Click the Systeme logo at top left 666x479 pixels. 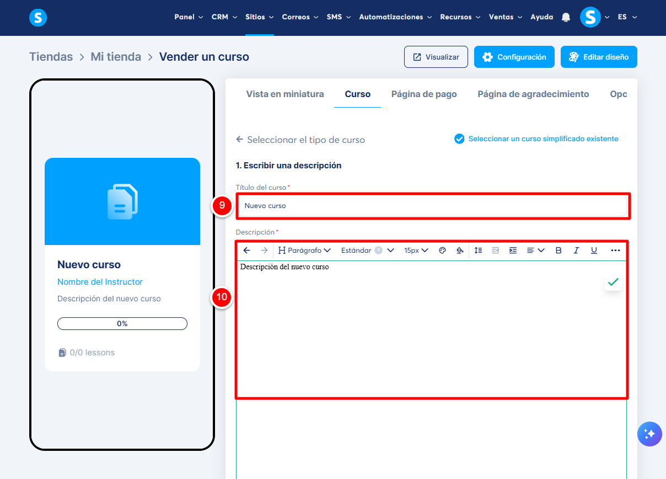pyautogui.click(x=38, y=18)
